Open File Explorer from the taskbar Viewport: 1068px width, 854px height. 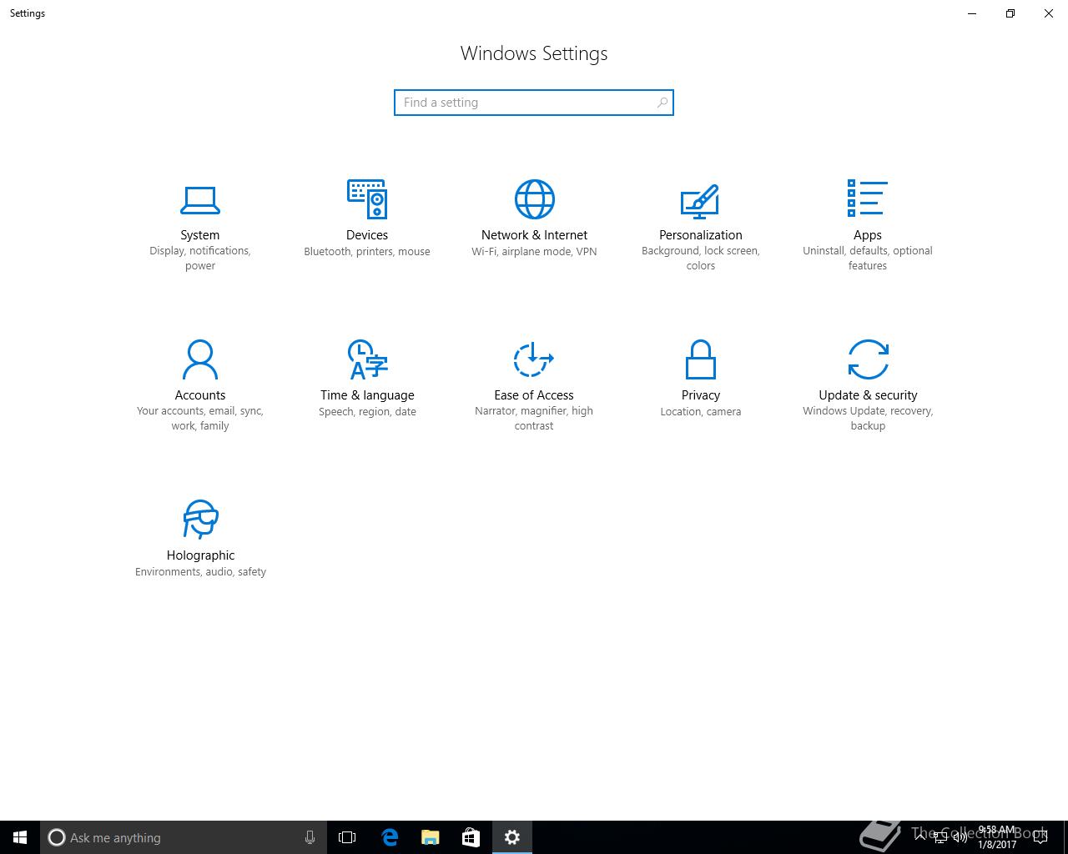tap(430, 837)
